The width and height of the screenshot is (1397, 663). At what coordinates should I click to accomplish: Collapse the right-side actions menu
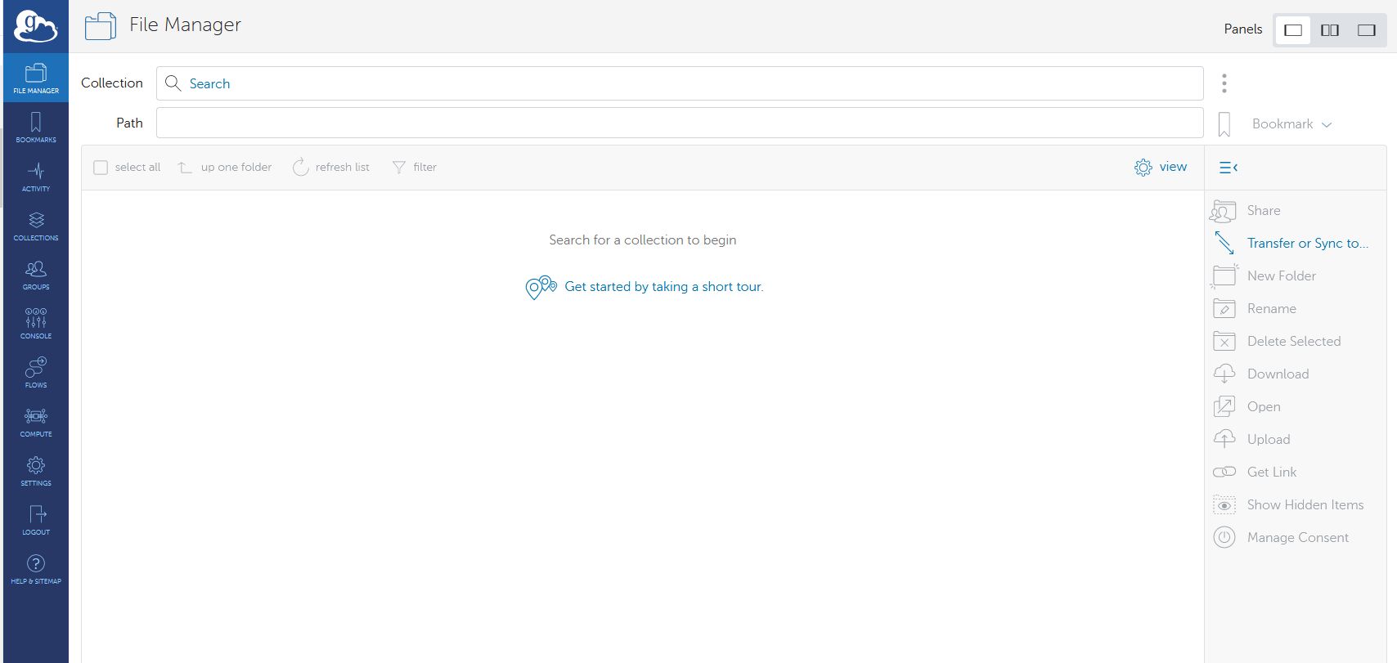1228,168
